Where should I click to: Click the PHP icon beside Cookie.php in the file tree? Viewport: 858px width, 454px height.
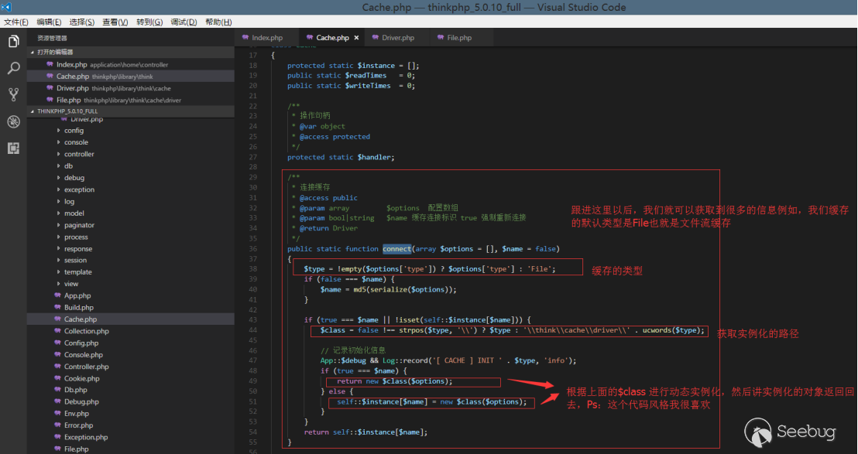57,379
